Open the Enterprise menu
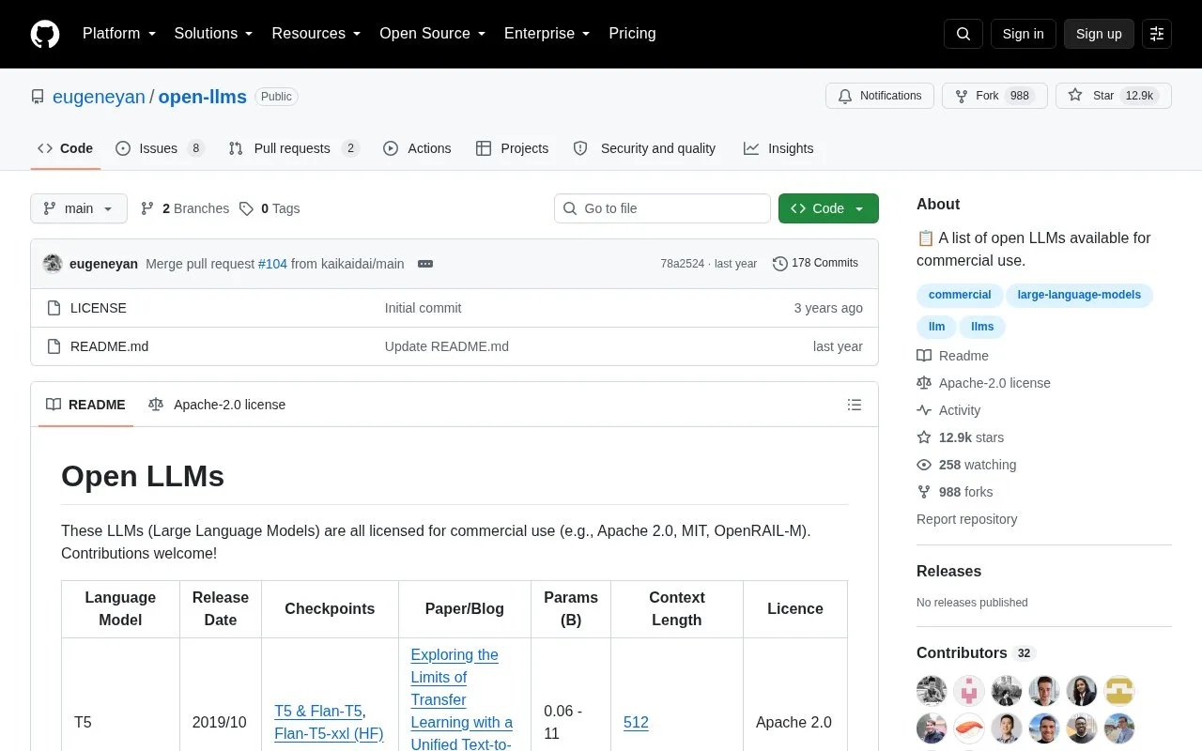This screenshot has width=1202, height=751. pyautogui.click(x=547, y=34)
